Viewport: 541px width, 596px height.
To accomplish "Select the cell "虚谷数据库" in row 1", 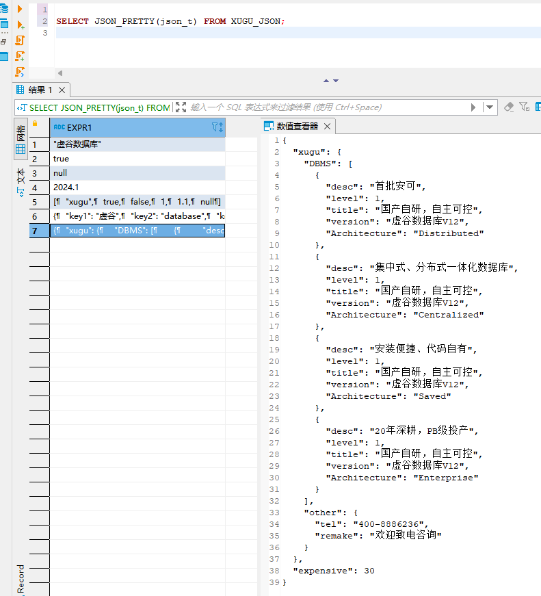I will [137, 144].
